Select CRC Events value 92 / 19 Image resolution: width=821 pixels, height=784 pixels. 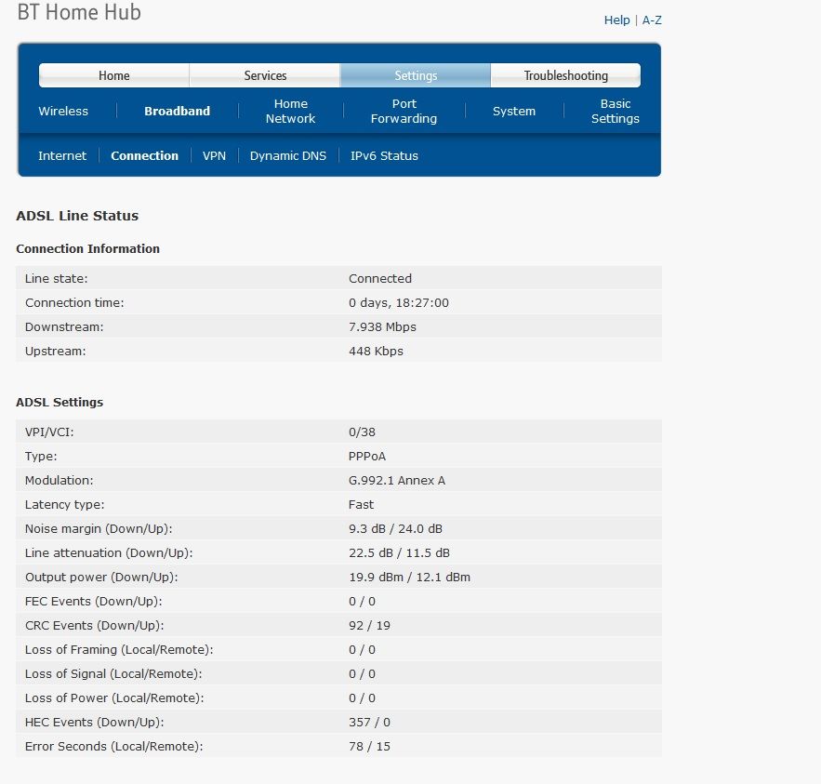coord(369,625)
